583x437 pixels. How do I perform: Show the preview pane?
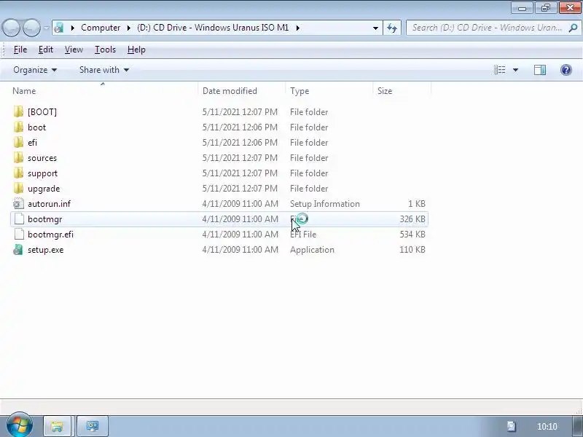coord(540,70)
